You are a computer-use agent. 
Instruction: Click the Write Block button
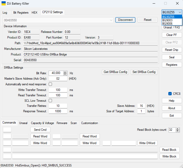coord(169,156)
